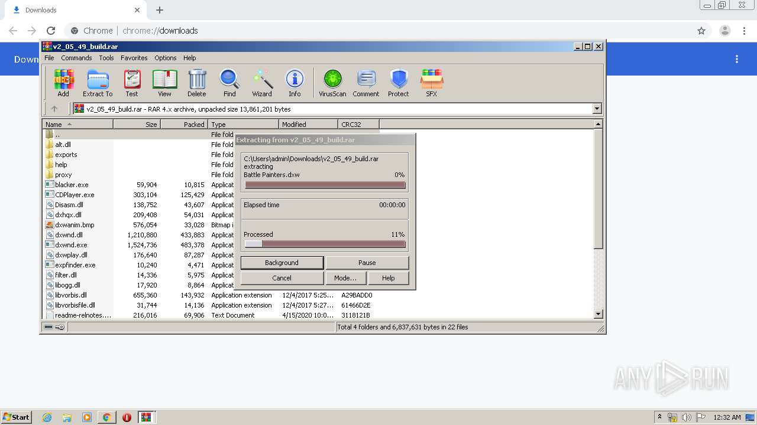Open Chrome menu three dots on Downloads page
This screenshot has height=425, width=757.
[x=737, y=59]
